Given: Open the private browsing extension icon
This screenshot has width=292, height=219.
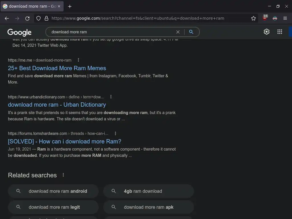Looking at the screenshot, I should click(x=275, y=18).
